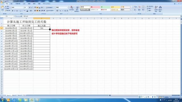
Task: Click the Decrease Font Size icon
Action: (32, 8)
